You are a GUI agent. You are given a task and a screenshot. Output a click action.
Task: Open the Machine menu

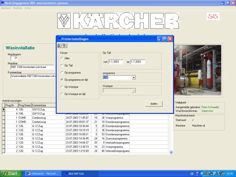click(17, 8)
